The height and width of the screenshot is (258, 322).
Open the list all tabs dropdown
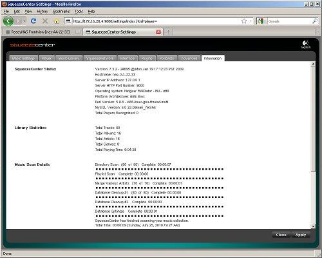[318, 32]
